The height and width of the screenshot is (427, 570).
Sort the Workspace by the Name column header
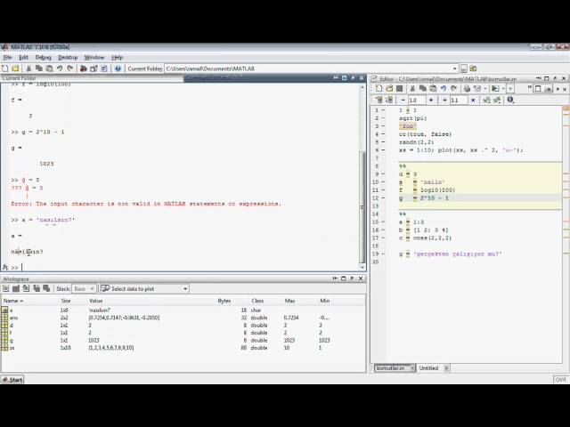13,301
